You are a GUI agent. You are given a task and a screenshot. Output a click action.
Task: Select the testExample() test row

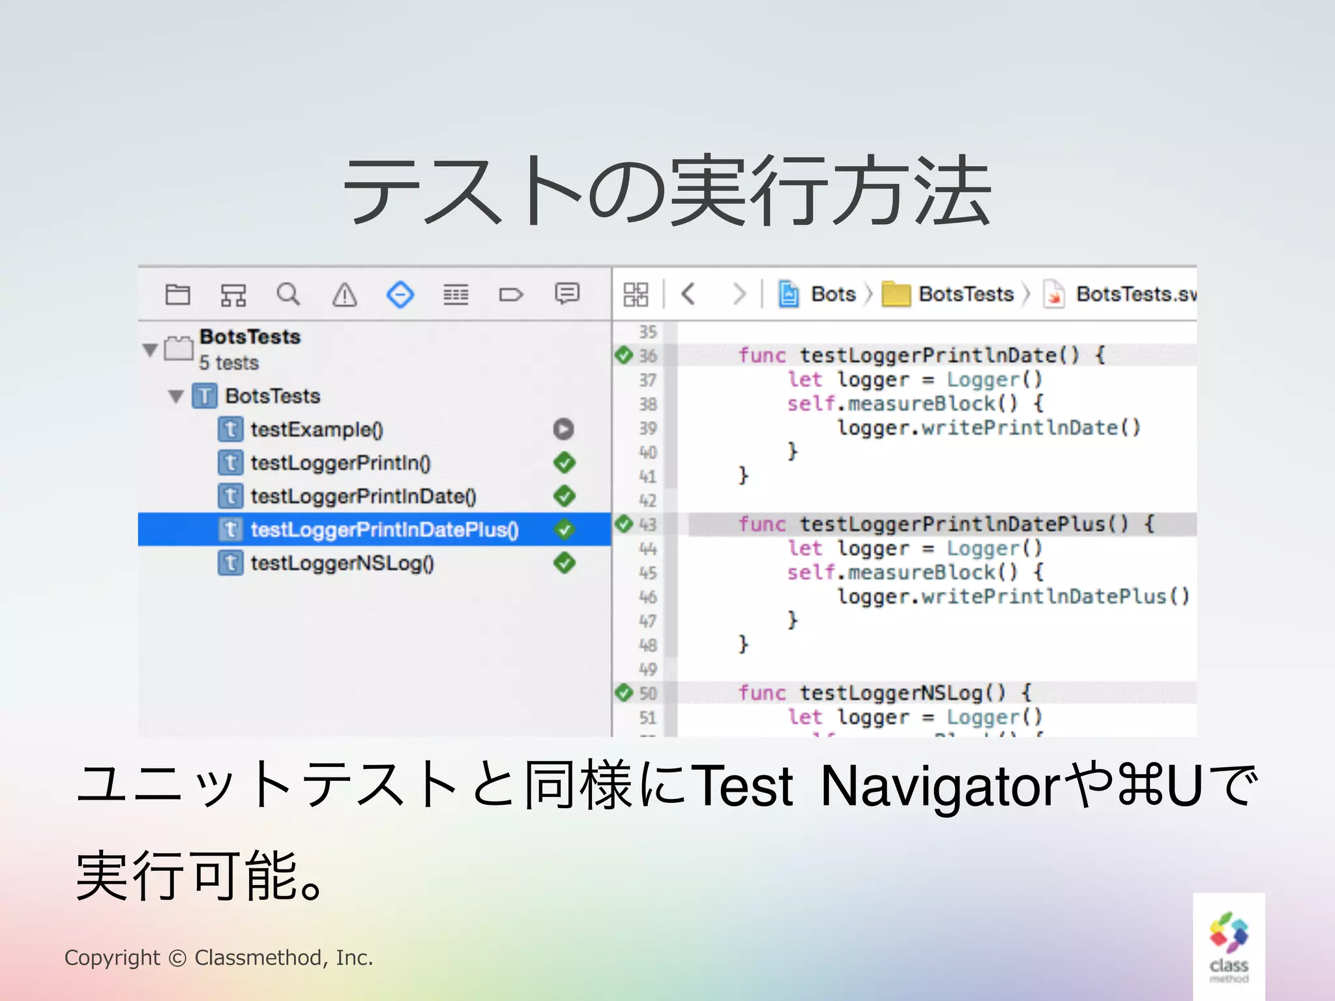click(374, 429)
